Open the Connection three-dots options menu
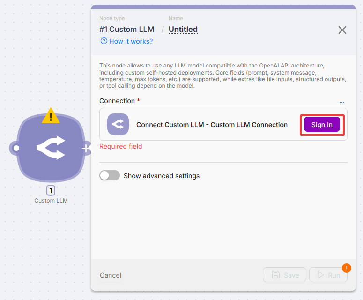The height and width of the screenshot is (300, 363). pyautogui.click(x=342, y=101)
